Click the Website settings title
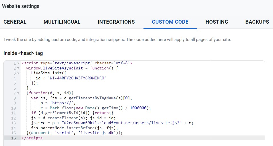 click(21, 6)
